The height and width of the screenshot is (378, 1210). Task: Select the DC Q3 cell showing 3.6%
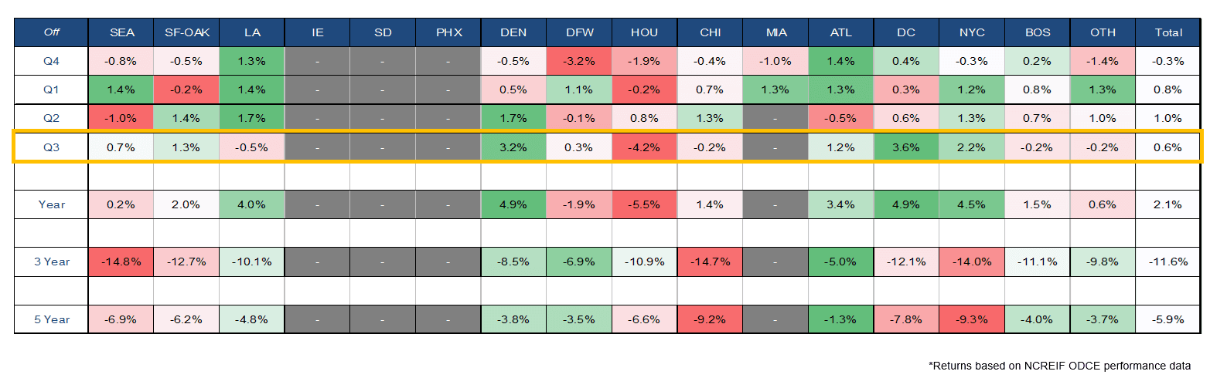(x=906, y=147)
